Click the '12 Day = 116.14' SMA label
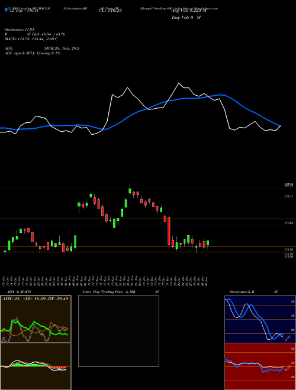This screenshot has width=296, height=390. pos(23,11)
